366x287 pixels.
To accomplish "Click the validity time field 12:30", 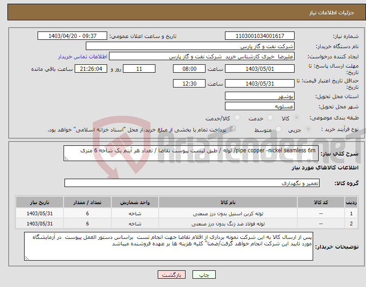I will pyautogui.click(x=189, y=83).
